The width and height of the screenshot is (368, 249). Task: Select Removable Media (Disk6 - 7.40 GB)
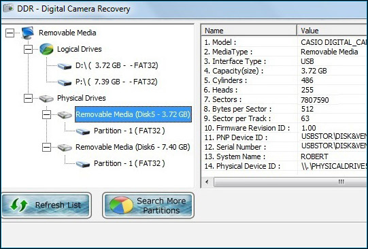(133, 147)
